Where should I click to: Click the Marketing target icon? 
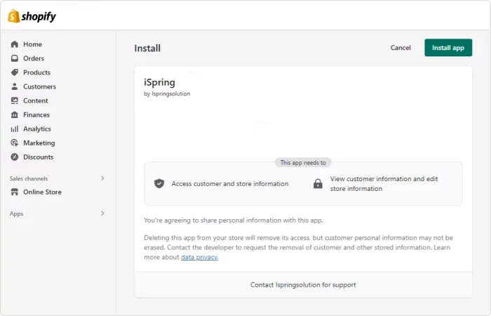pos(15,143)
